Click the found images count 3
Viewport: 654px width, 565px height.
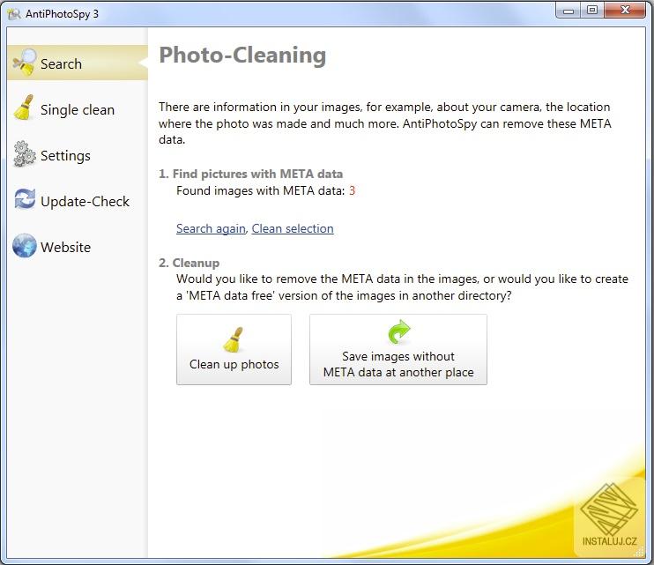[x=352, y=191]
